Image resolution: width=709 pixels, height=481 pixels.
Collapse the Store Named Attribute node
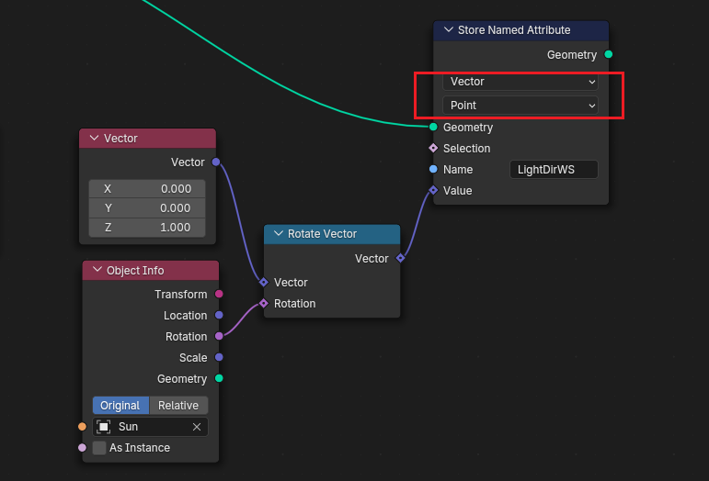(x=449, y=30)
